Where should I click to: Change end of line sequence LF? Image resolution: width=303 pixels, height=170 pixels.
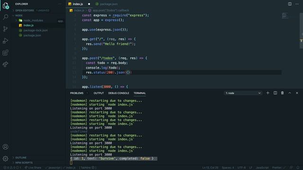tap(250, 168)
